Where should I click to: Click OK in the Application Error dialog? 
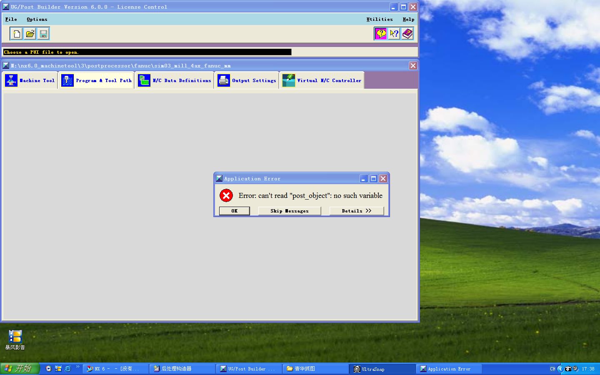coord(235,211)
